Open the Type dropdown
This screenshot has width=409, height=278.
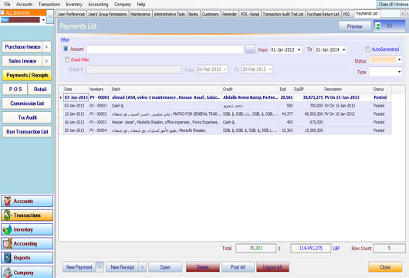tap(399, 72)
